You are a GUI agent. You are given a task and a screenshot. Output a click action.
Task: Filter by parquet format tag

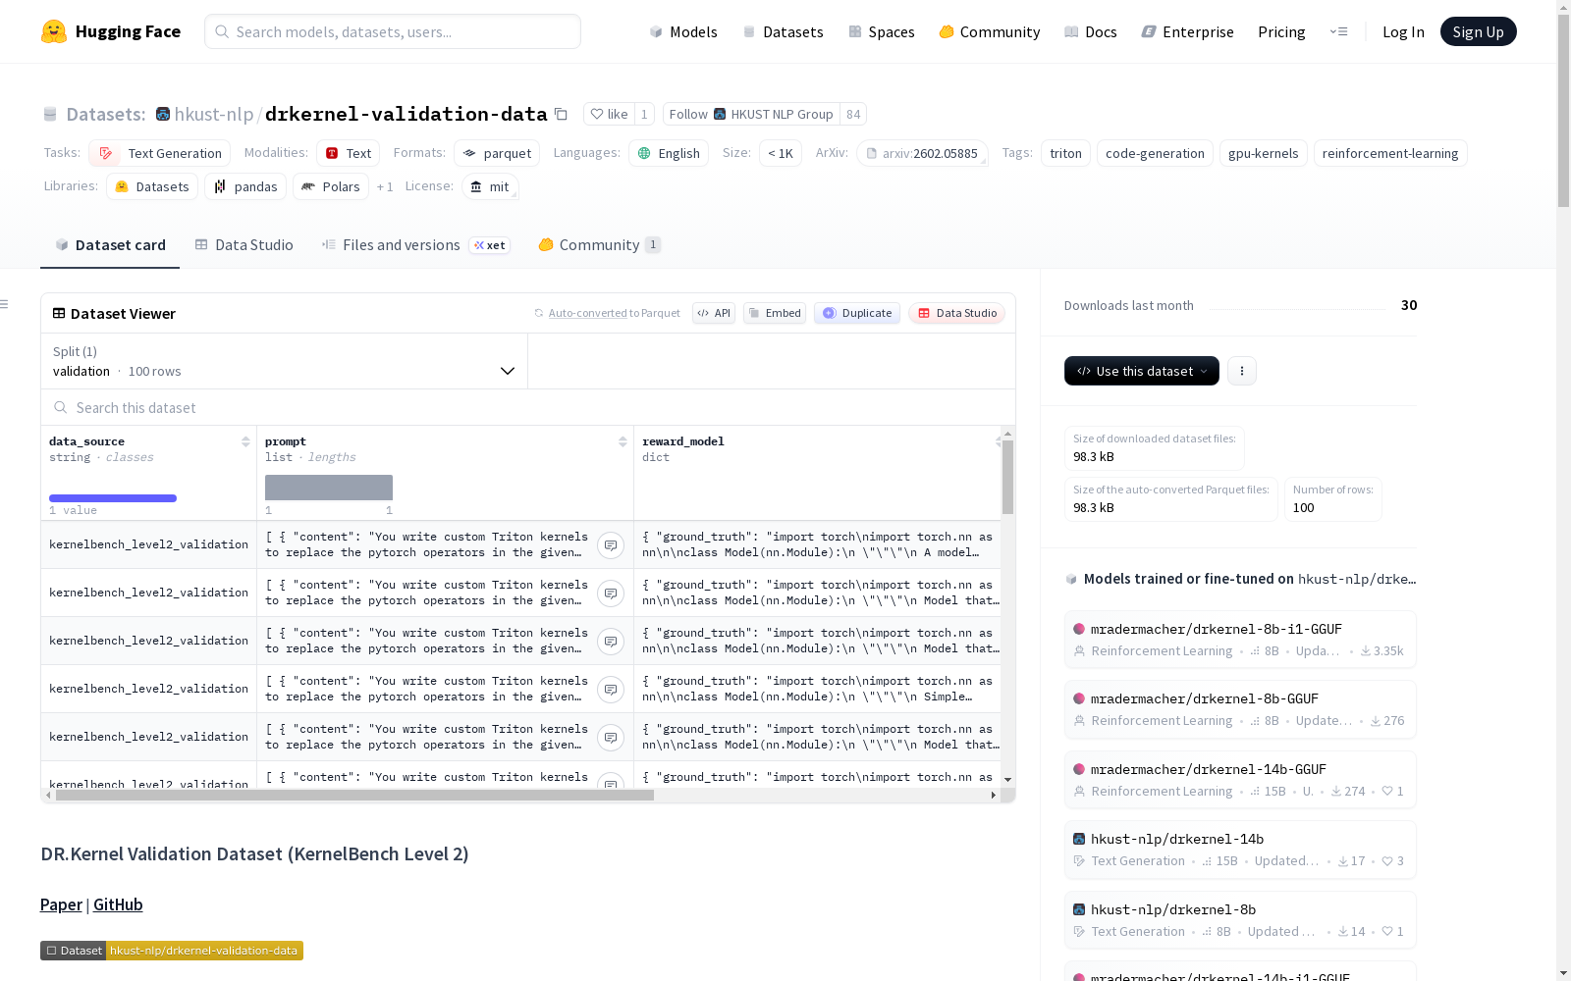click(x=497, y=153)
